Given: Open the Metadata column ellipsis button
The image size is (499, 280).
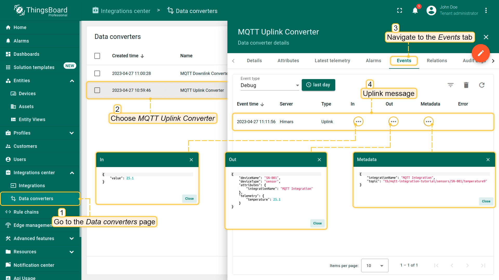Looking at the screenshot, I should tap(428, 122).
